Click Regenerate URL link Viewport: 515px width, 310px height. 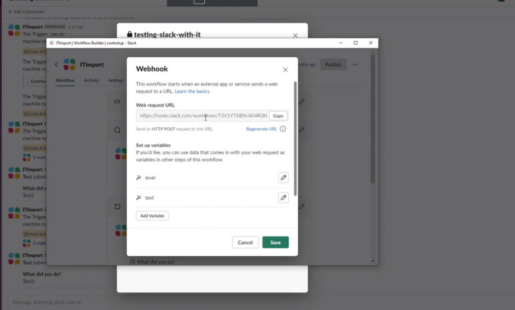pyautogui.click(x=262, y=129)
